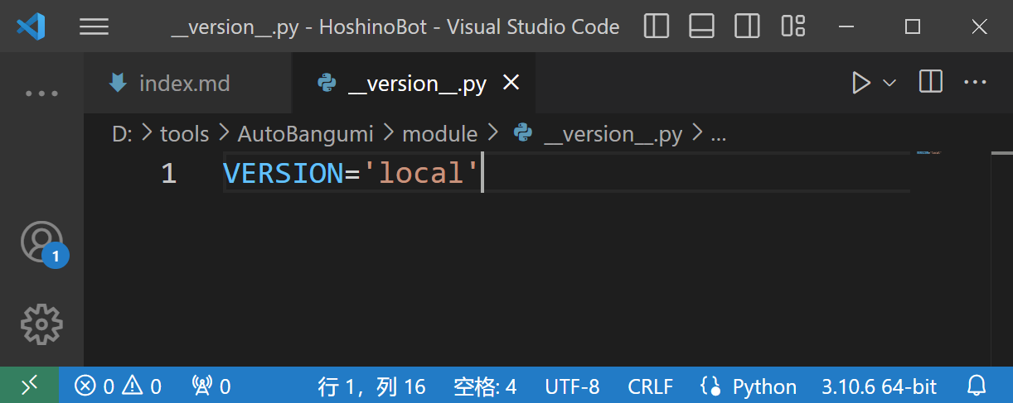This screenshot has height=403, width=1013.
Task: Show additional activity bar views ellipsis
Action: (x=41, y=94)
